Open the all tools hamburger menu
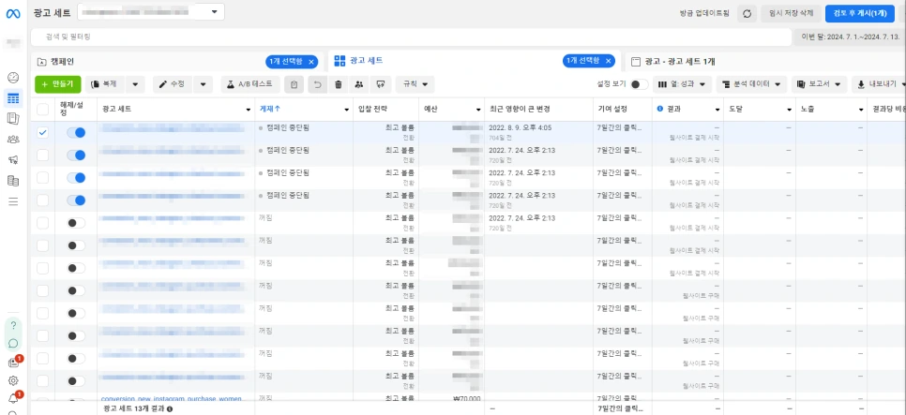The width and height of the screenshot is (906, 415). 13,201
